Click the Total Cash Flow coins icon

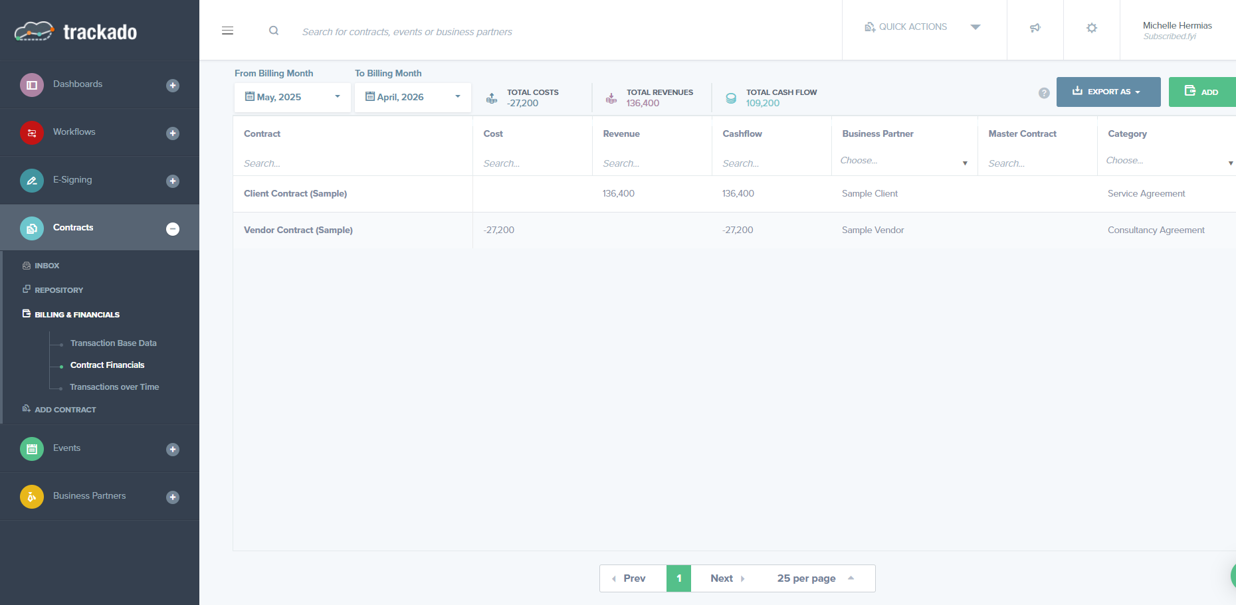click(731, 98)
